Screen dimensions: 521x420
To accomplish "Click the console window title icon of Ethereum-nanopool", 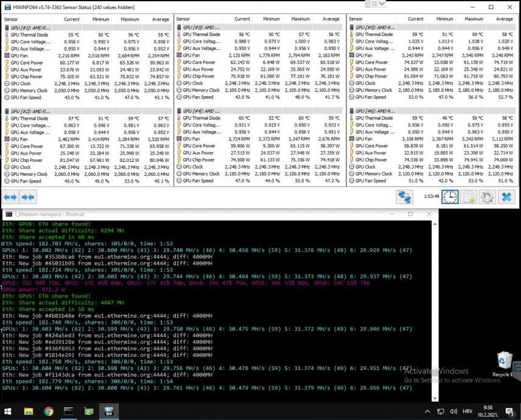I will coord(9,214).
